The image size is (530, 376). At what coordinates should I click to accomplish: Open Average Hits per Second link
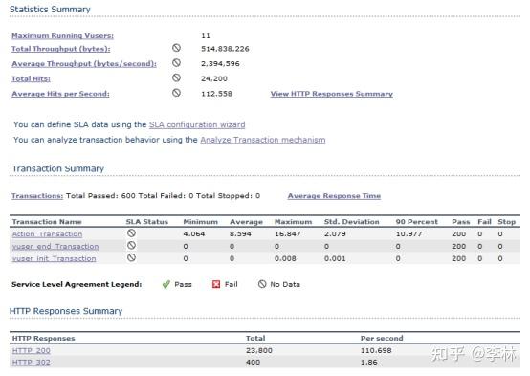pyautogui.click(x=60, y=94)
